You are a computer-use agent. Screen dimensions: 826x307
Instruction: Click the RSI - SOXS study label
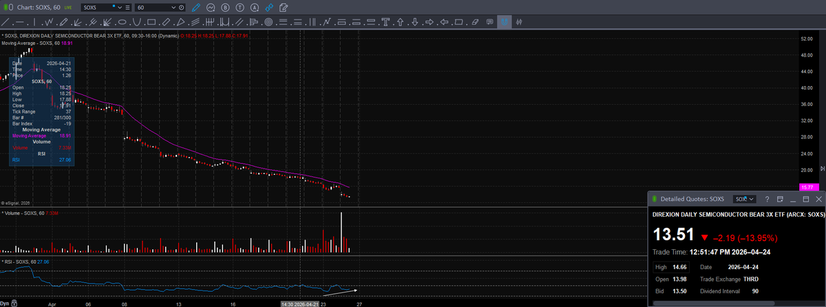pyautogui.click(x=25, y=262)
